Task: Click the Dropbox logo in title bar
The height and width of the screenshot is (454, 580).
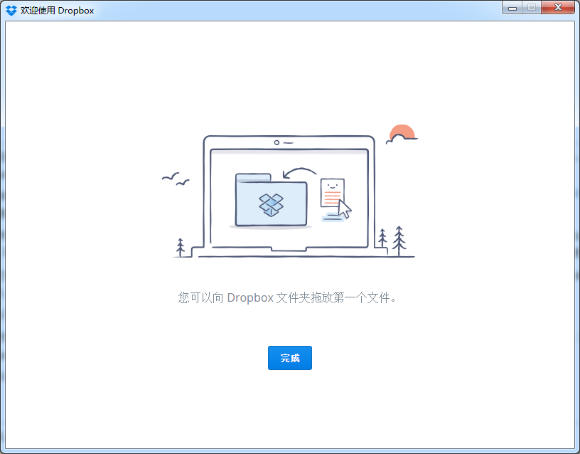Action: 11,11
